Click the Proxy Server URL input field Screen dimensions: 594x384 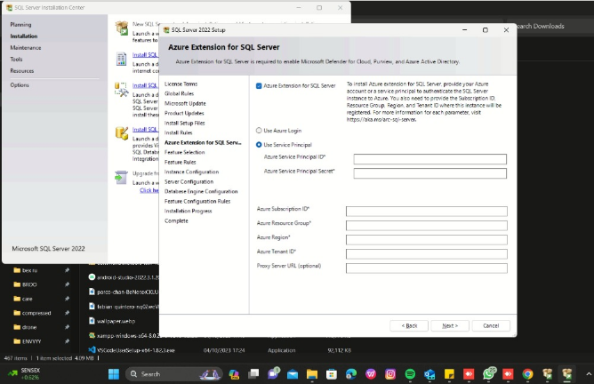(426, 267)
